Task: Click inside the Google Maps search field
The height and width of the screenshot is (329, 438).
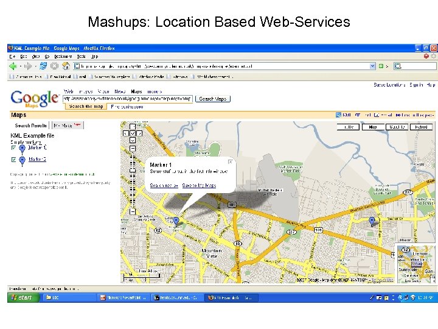Action: pos(128,99)
